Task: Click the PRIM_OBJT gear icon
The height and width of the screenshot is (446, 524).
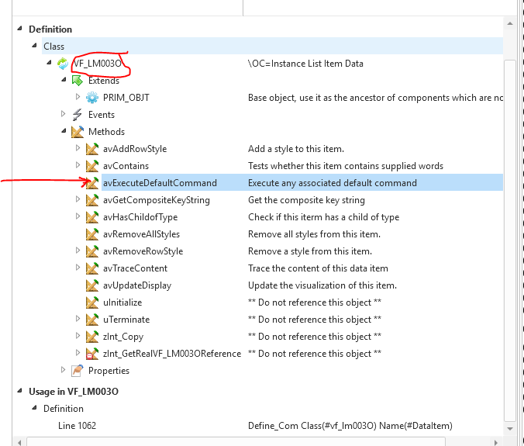Action: coord(92,98)
